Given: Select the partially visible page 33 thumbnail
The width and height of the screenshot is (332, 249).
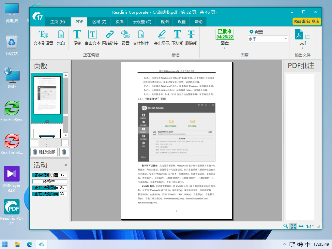Looking at the screenshot, I should pos(47,133).
